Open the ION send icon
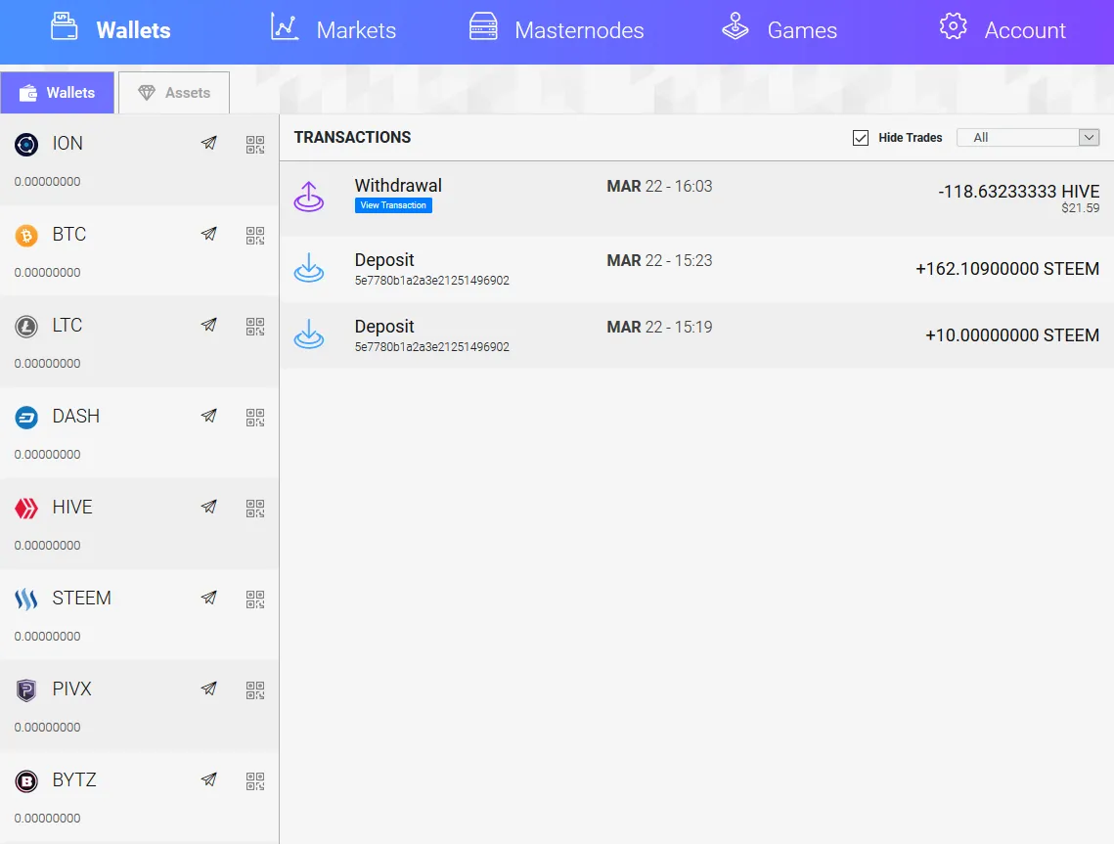 coord(209,143)
